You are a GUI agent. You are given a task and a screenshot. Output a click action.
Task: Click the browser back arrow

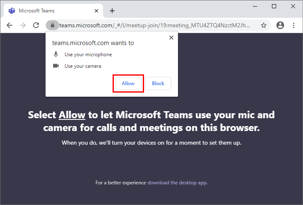(10, 25)
